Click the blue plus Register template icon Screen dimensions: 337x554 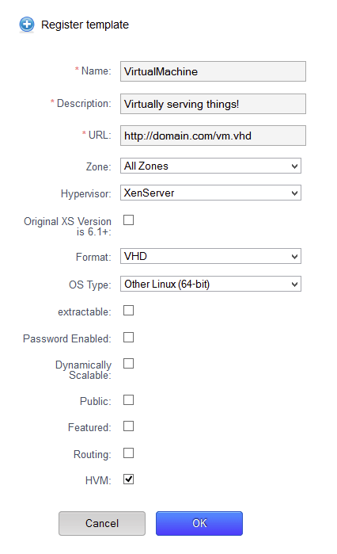coord(27,25)
